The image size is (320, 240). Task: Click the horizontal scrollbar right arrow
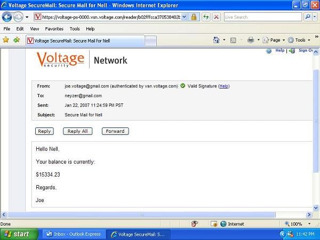click(x=309, y=214)
